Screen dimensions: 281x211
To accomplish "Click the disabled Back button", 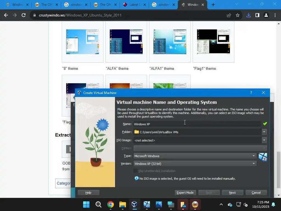I will point(209,193).
